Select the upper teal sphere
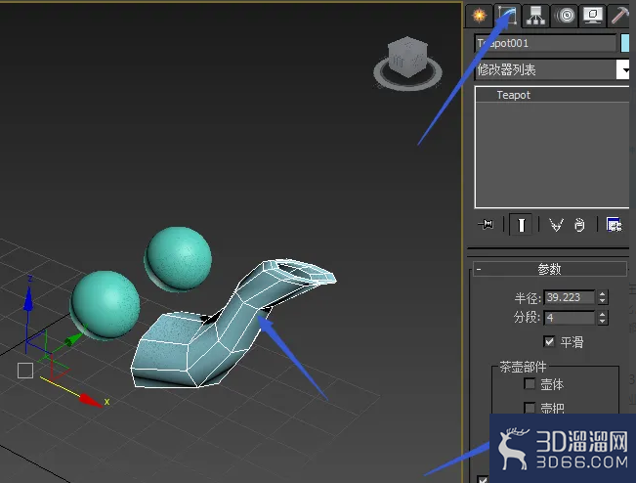 (x=179, y=258)
